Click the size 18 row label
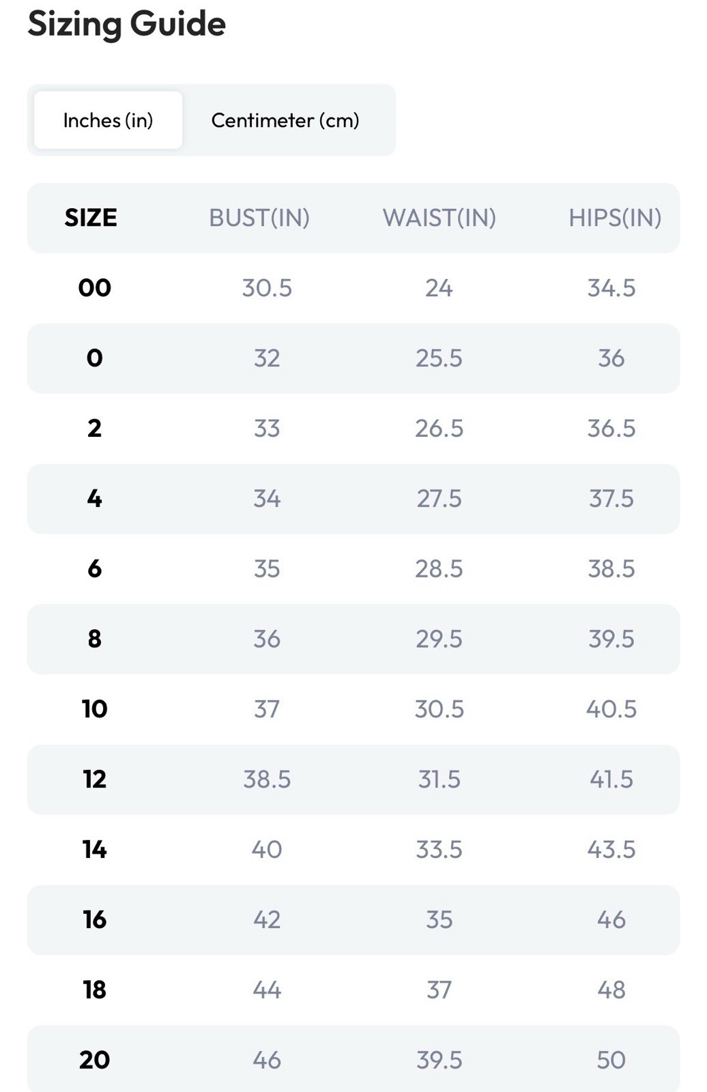707x1092 pixels. [x=94, y=990]
